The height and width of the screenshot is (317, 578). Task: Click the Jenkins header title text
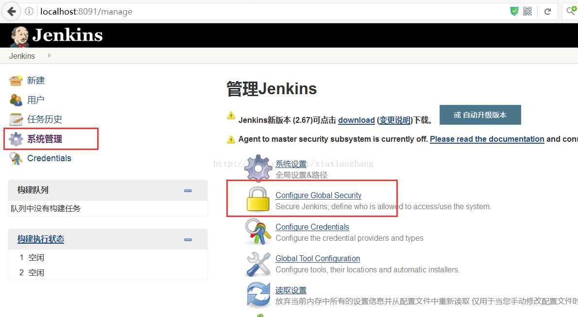68,35
